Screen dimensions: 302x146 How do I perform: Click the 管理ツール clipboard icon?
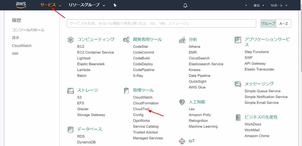[126, 90]
